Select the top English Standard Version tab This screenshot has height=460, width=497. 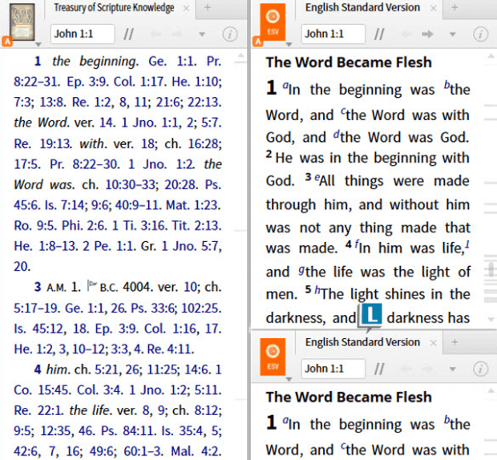click(x=362, y=8)
